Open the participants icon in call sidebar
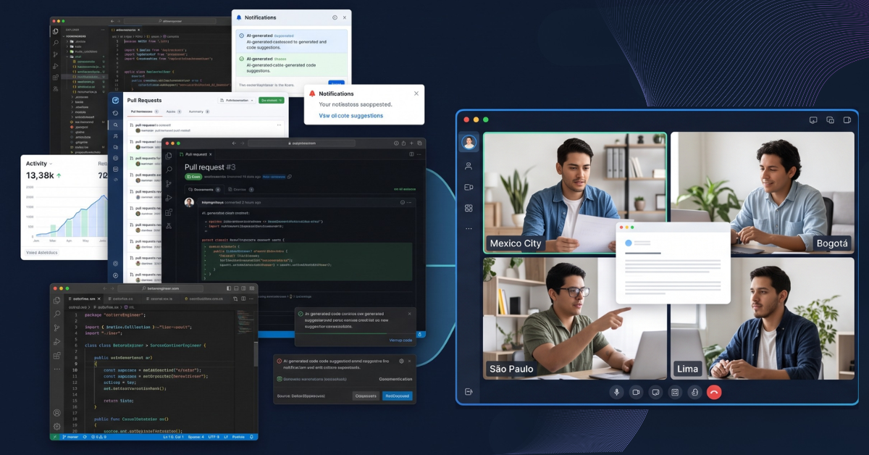Screen dimensions: 869x455 point(469,166)
